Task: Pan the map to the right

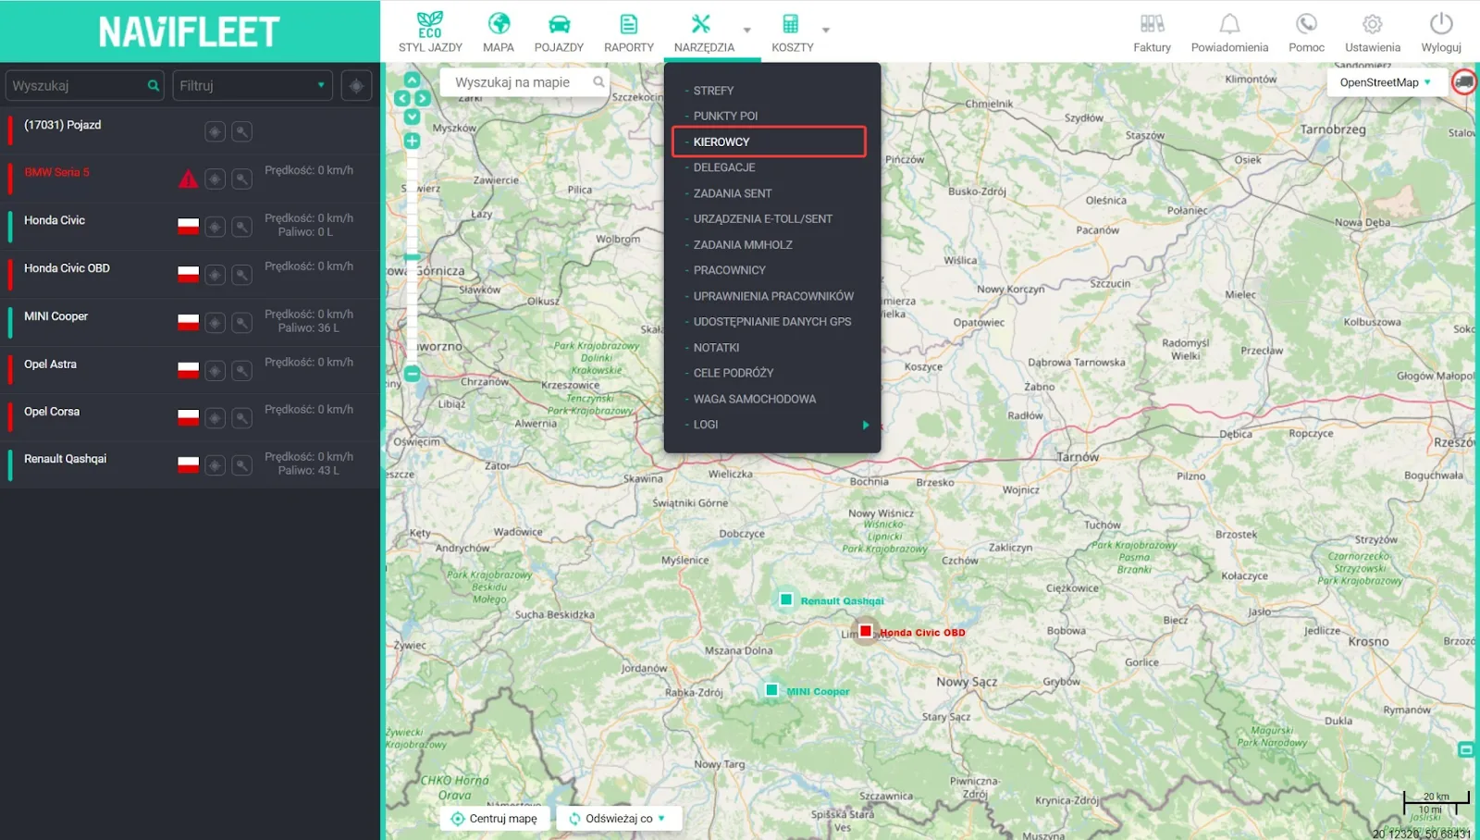Action: pyautogui.click(x=423, y=98)
